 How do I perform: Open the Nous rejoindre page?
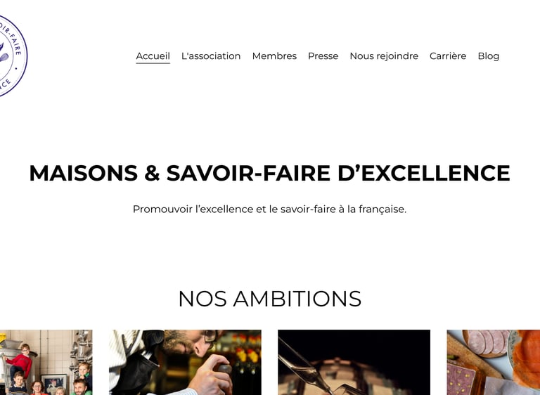pos(384,56)
